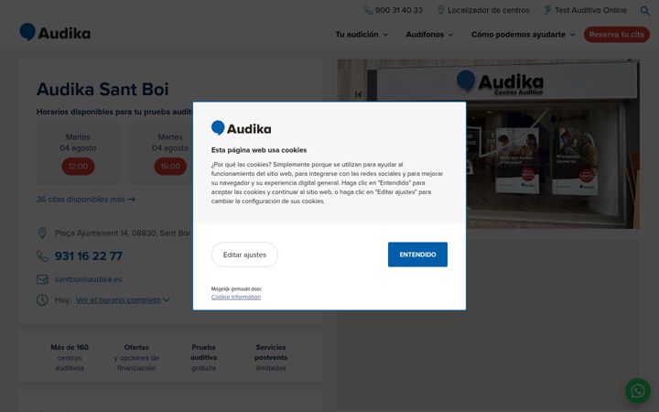Screen dimensions: 659x412
Task: Click the Más de 160 centros auditivos item
Action: tap(70, 357)
